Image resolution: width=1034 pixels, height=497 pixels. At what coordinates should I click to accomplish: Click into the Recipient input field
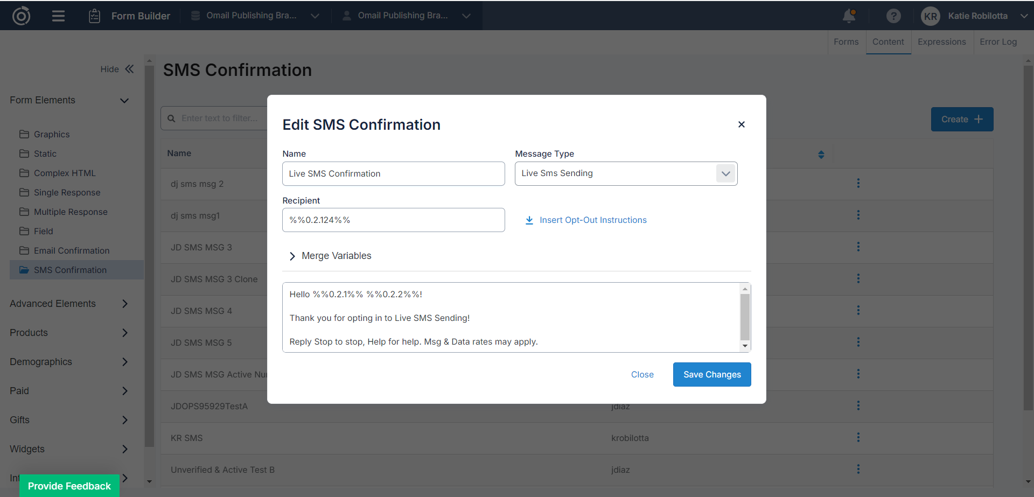pyautogui.click(x=393, y=220)
